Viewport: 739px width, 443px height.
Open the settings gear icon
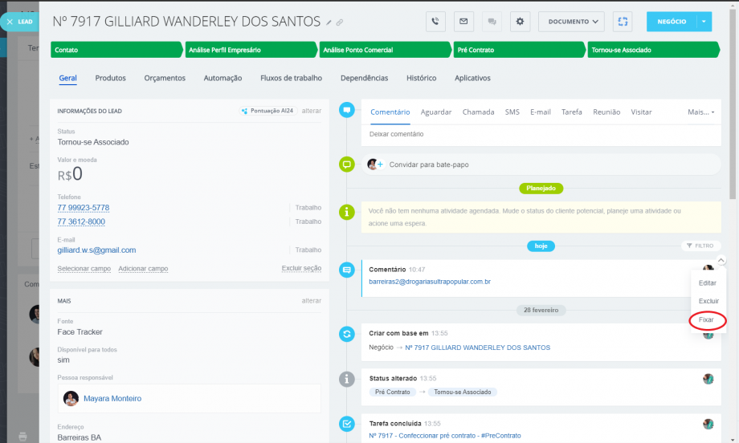pyautogui.click(x=521, y=22)
